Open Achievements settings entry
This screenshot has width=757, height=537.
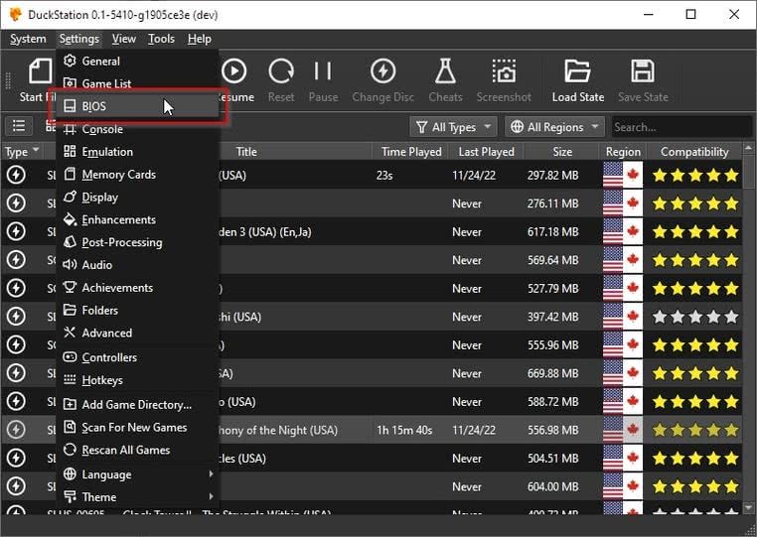137,288
